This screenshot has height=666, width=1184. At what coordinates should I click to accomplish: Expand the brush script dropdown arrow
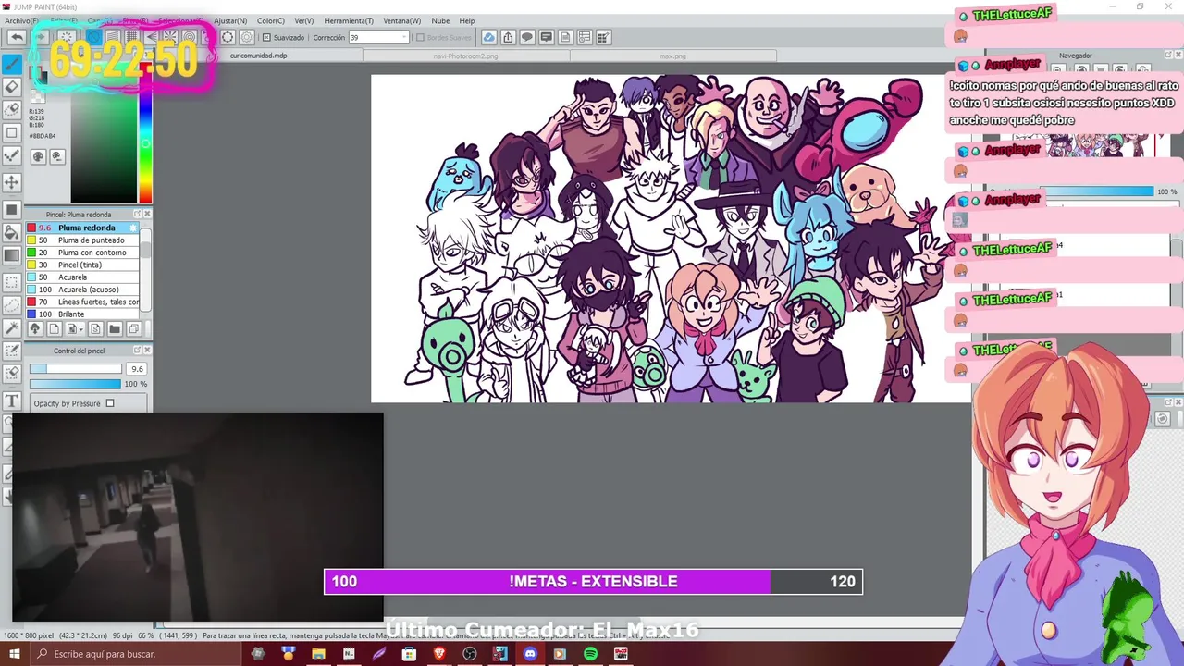81,328
